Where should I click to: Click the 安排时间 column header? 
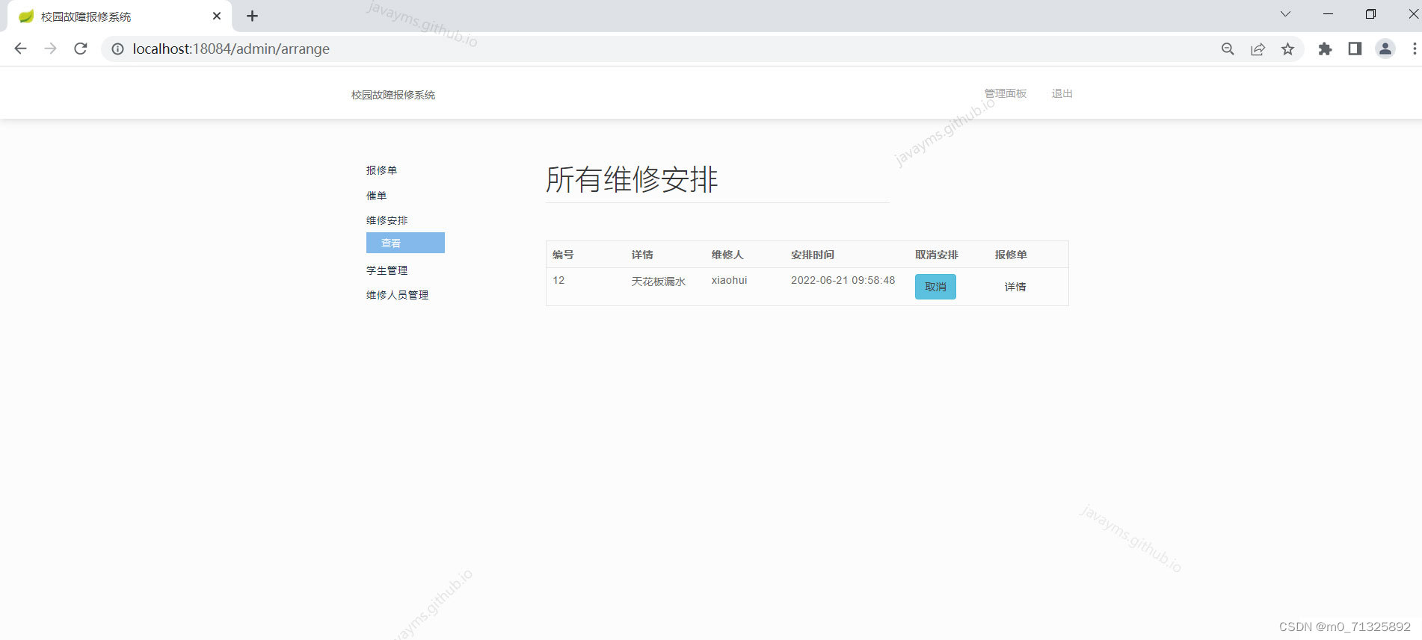coord(813,255)
